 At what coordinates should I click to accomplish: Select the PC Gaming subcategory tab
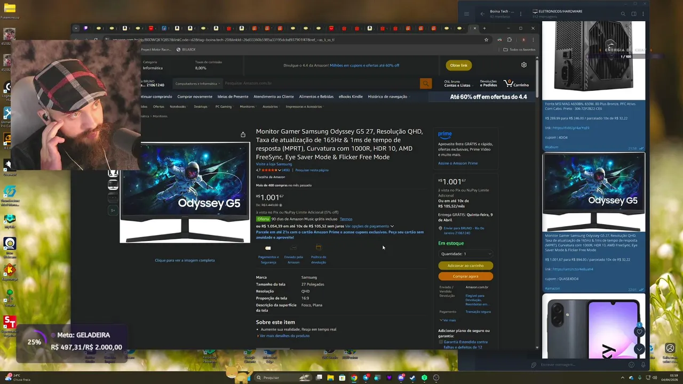224,107
